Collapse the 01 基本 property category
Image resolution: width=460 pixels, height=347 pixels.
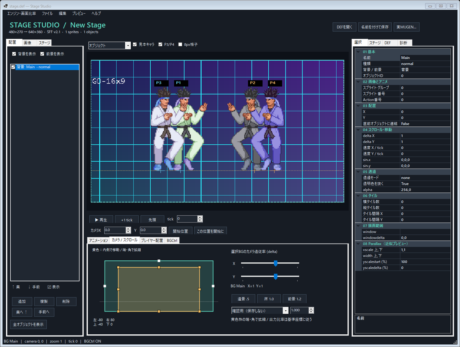pos(358,52)
